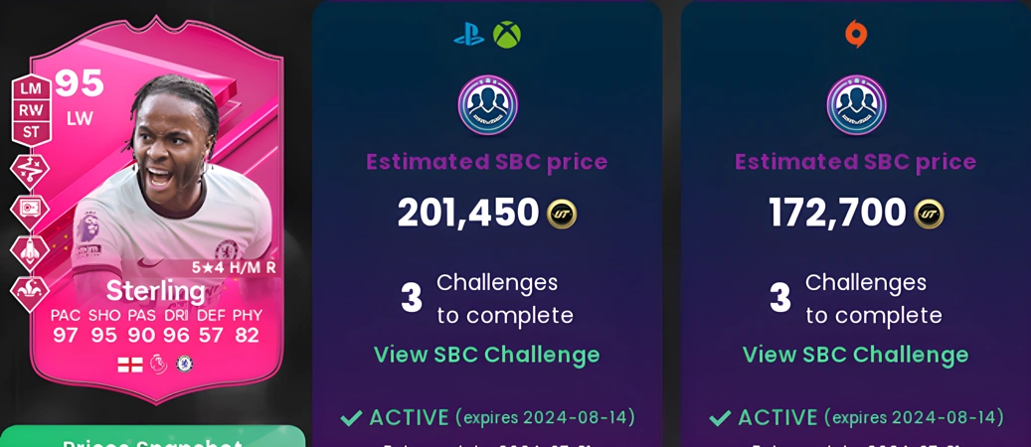The height and width of the screenshot is (447, 1031).
Task: Click the Prices Snapshot green button
Action: tap(152, 436)
